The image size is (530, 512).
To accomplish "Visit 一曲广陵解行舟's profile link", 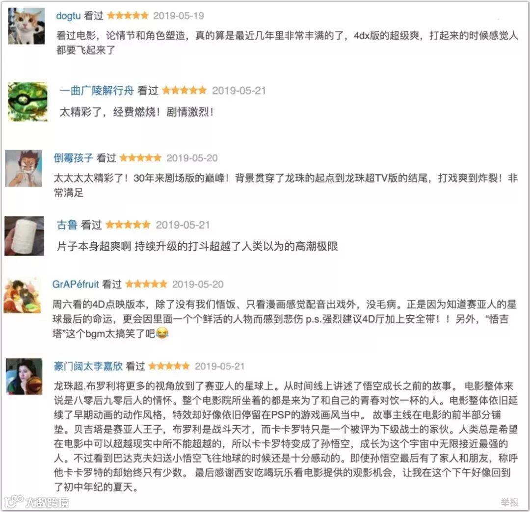I will tap(97, 91).
